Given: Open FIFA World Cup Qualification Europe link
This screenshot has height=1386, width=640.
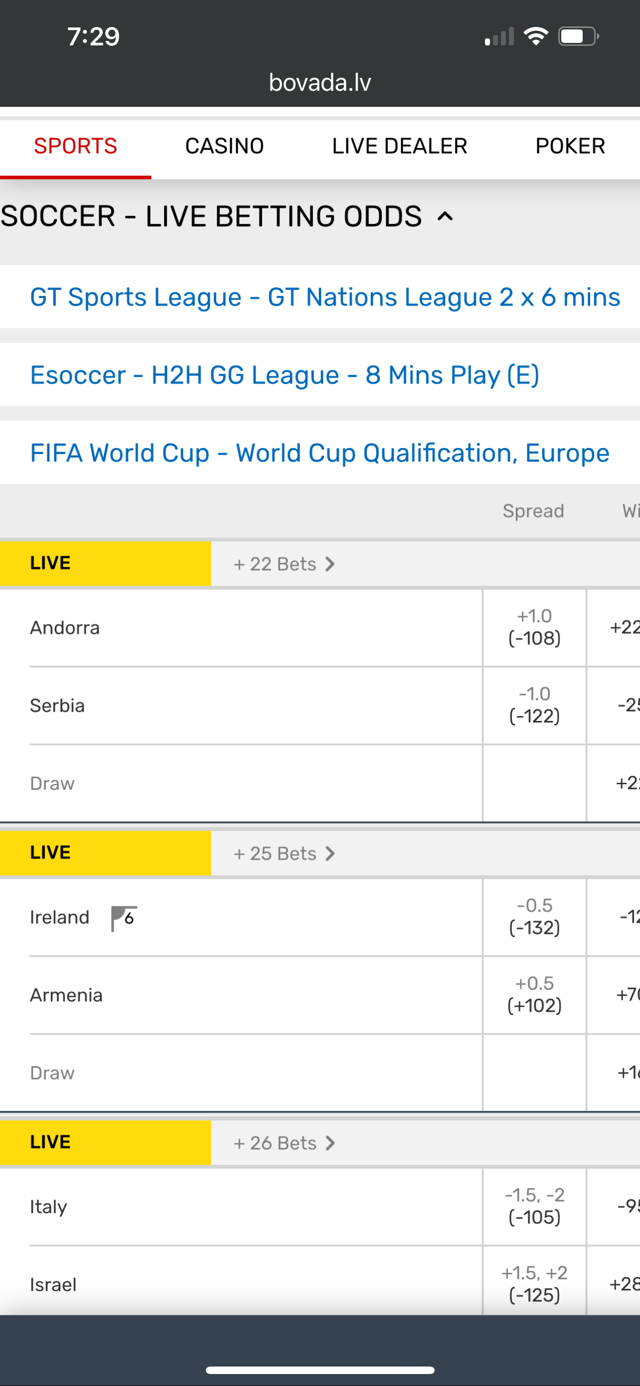Looking at the screenshot, I should [x=319, y=453].
